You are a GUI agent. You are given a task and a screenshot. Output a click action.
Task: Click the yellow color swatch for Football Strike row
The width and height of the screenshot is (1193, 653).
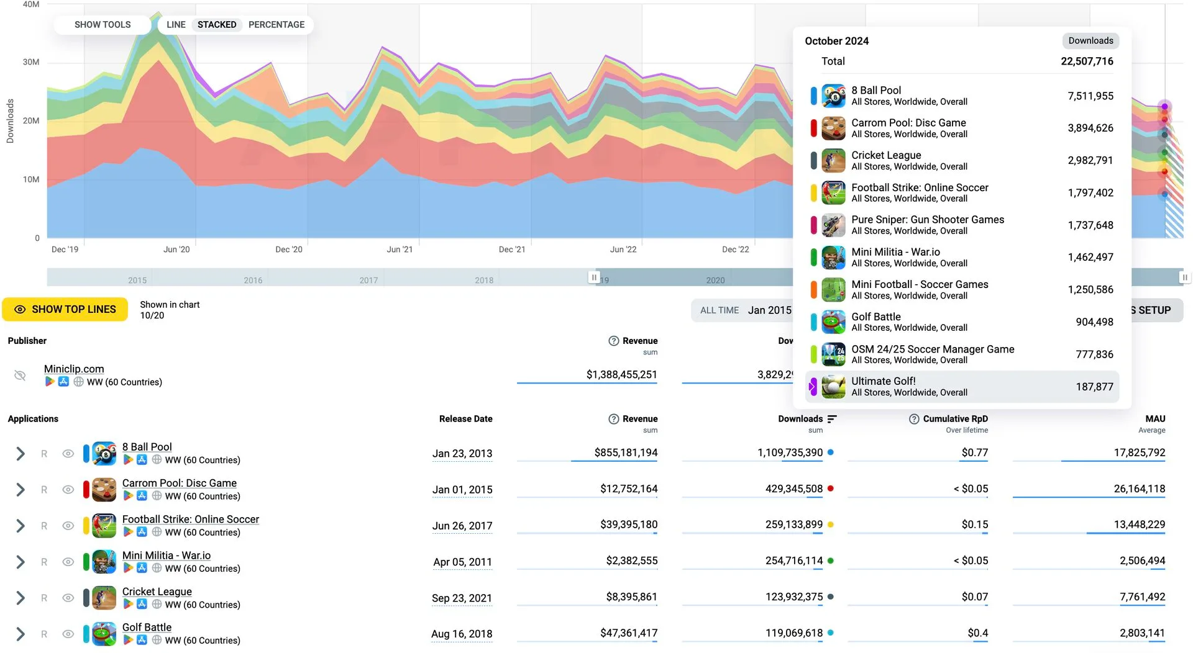(86, 526)
